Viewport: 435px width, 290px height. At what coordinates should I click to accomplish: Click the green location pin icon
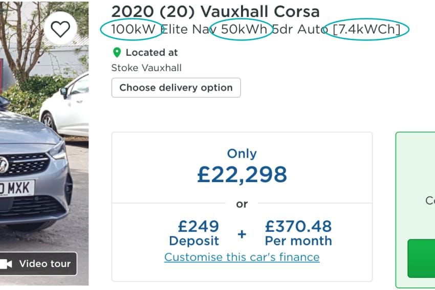click(117, 52)
